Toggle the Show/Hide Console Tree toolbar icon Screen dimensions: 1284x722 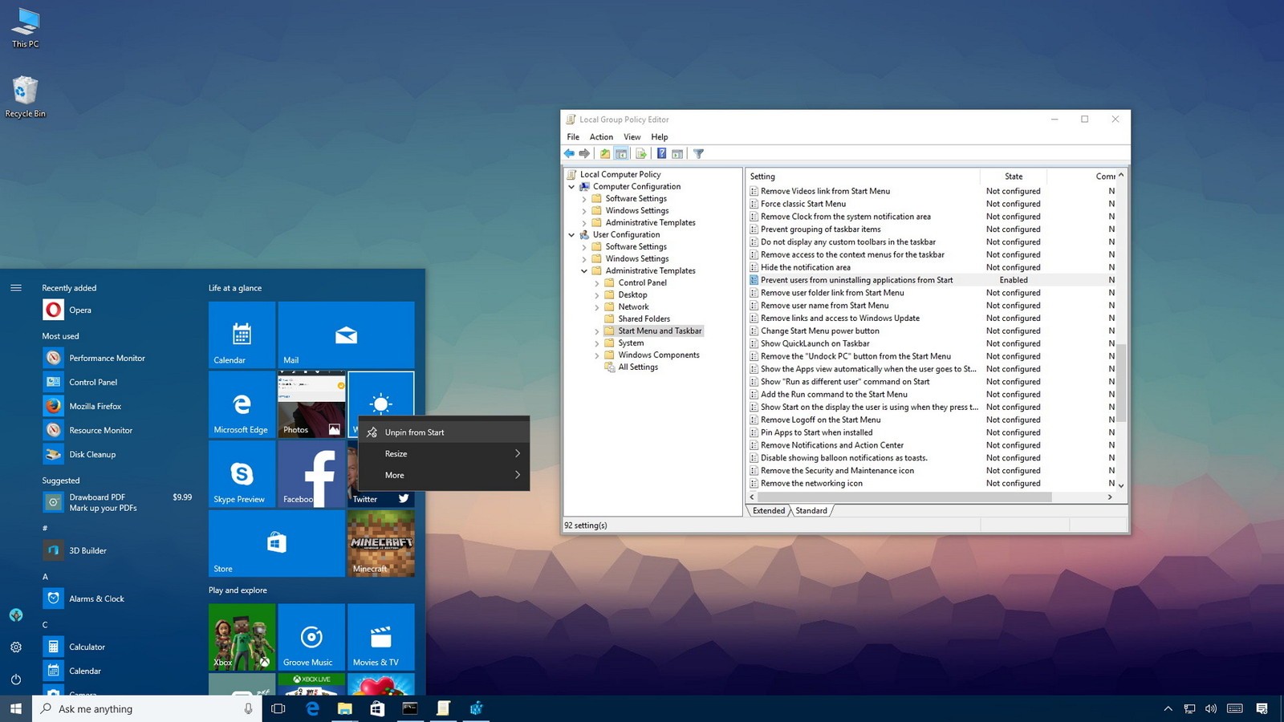[620, 153]
